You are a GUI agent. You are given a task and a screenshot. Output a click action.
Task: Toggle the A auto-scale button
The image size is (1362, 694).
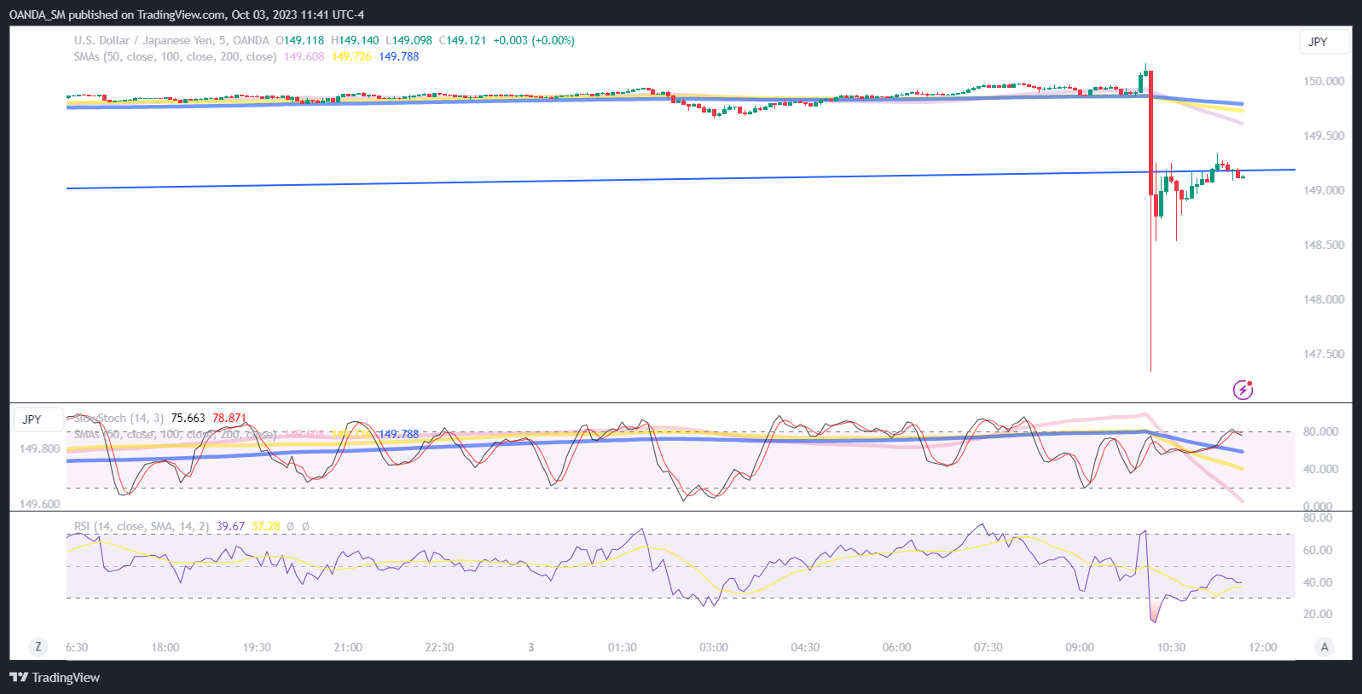coord(1324,646)
